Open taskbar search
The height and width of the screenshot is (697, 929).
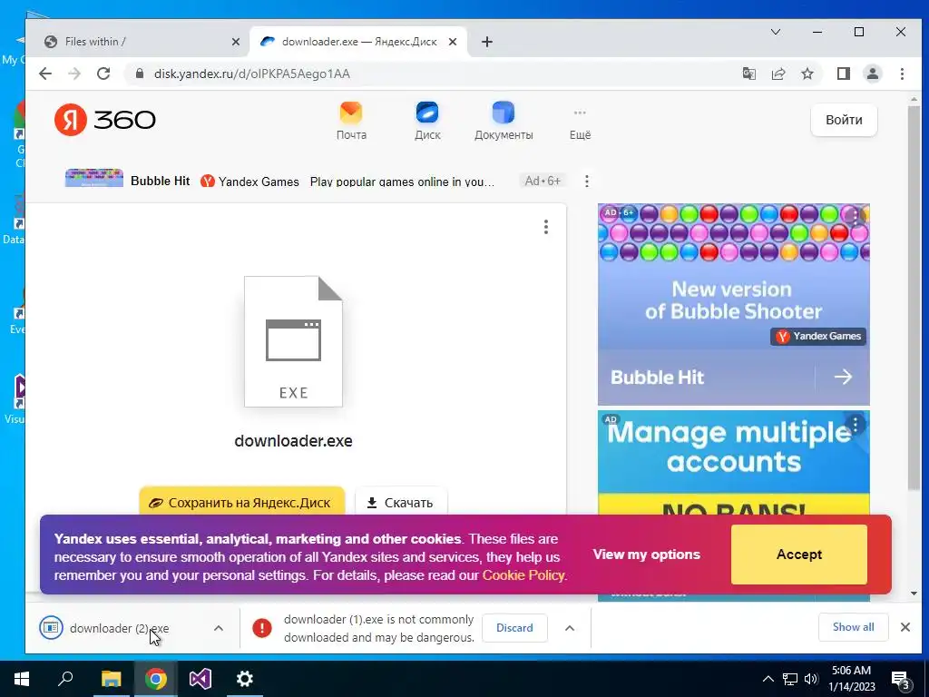(65, 679)
